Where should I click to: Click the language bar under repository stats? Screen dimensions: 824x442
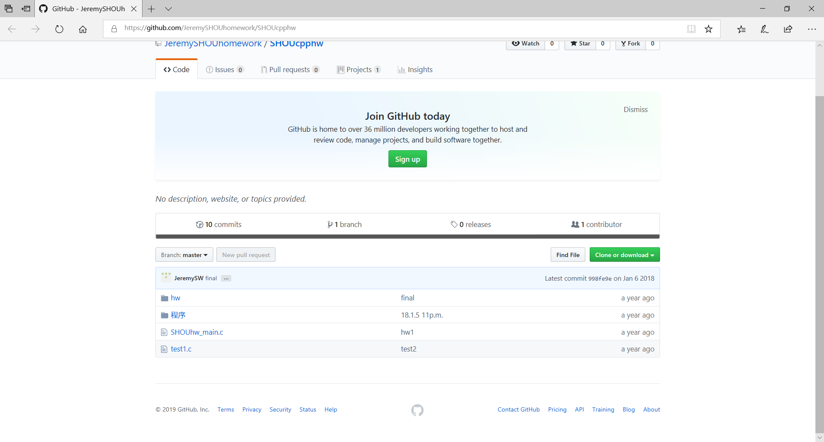407,236
